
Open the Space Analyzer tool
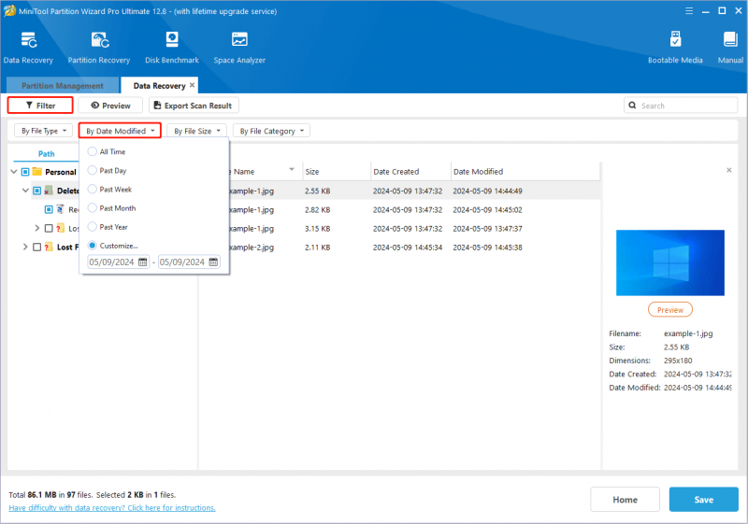[239, 47]
